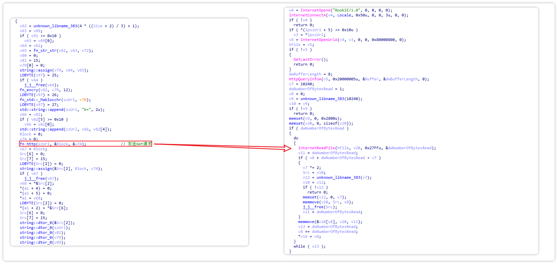Screen dimensions: 558x264
Task: Click the 'if ( !v4 )' condition
Action: coord(301,20)
